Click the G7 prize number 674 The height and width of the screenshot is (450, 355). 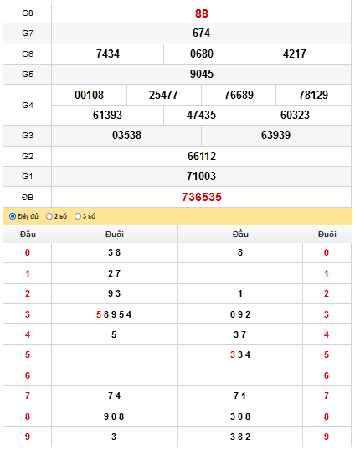point(201,33)
